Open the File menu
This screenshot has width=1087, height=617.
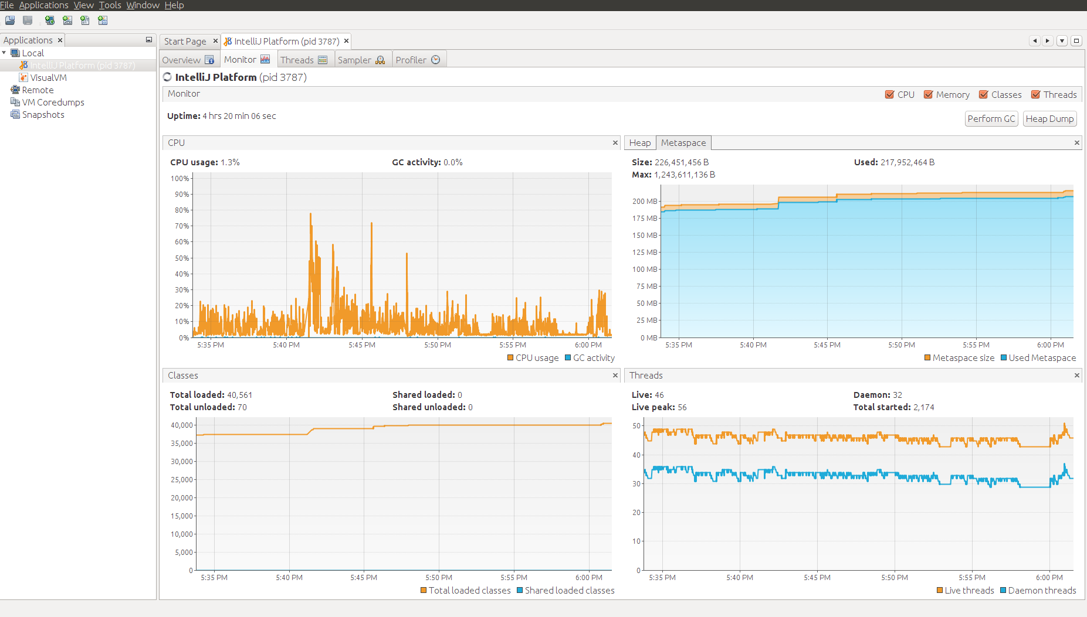pos(7,5)
